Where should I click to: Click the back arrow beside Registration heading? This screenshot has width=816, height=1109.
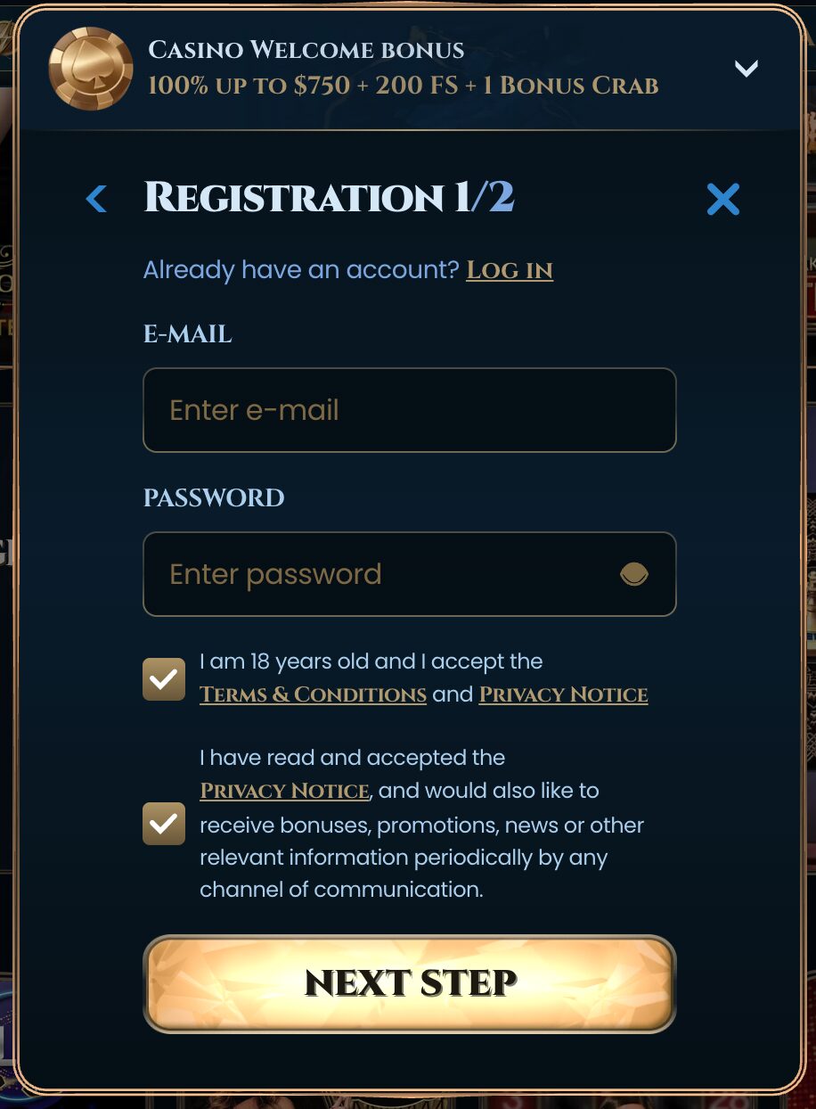(94, 199)
